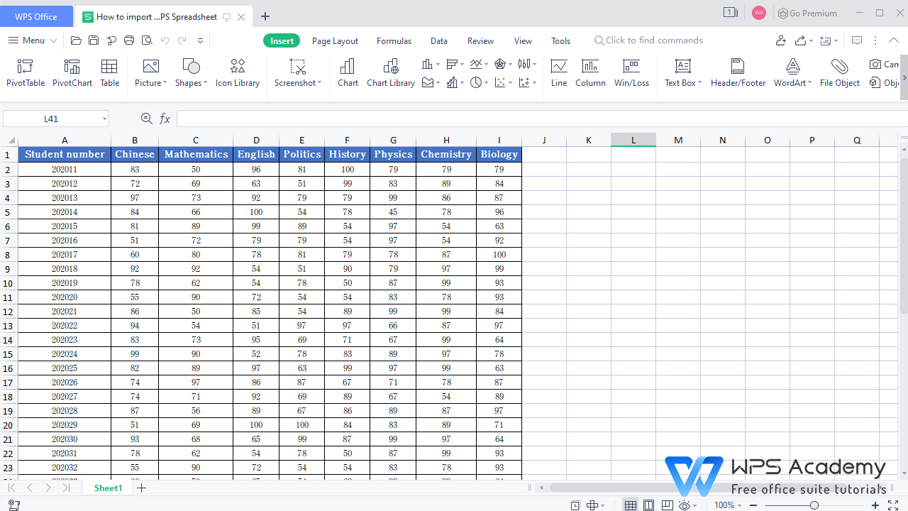Add a new sheet with the plus button
This screenshot has height=511, width=908.
[x=141, y=488]
